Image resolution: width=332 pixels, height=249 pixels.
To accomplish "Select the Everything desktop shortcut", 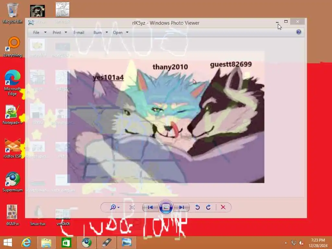I will [x=13, y=47].
